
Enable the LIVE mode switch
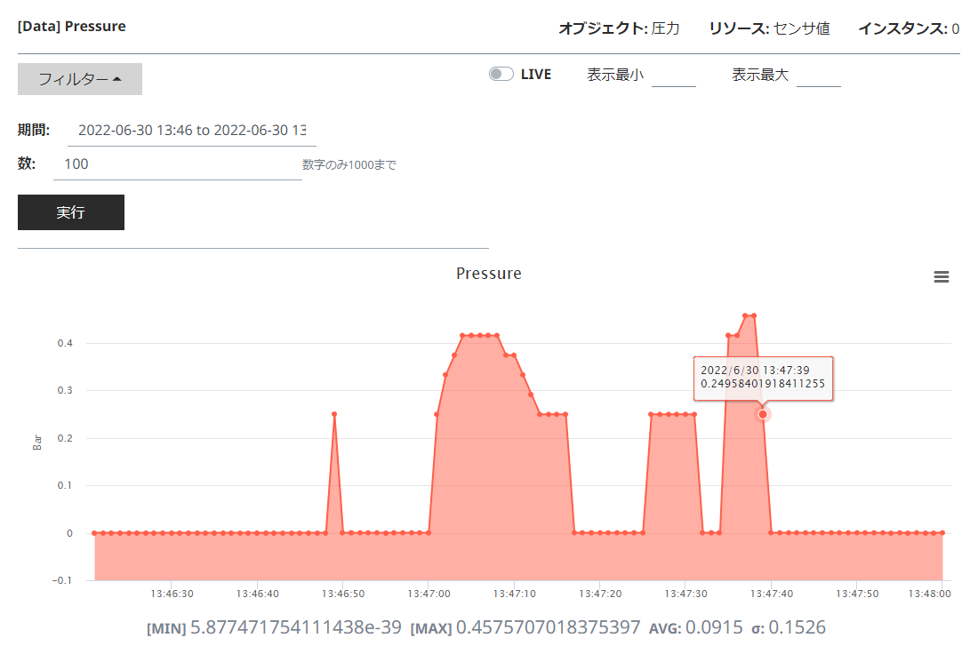coord(501,75)
